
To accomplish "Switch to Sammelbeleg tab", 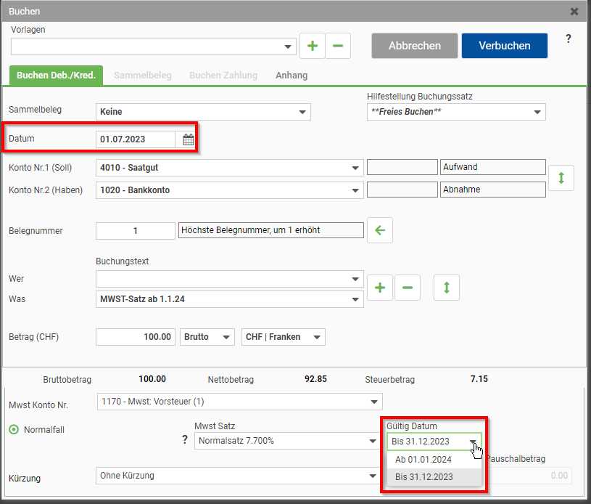I will [x=142, y=75].
